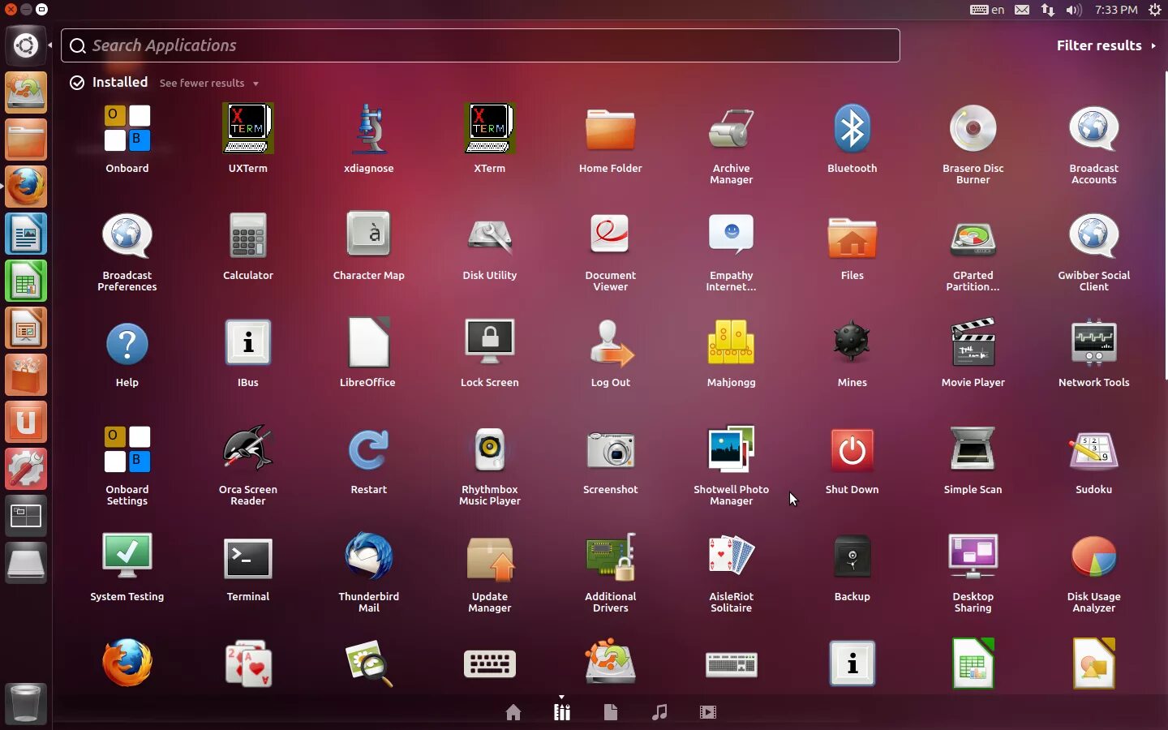This screenshot has width=1168, height=730.
Task: Open System Testing
Action: pyautogui.click(x=127, y=557)
